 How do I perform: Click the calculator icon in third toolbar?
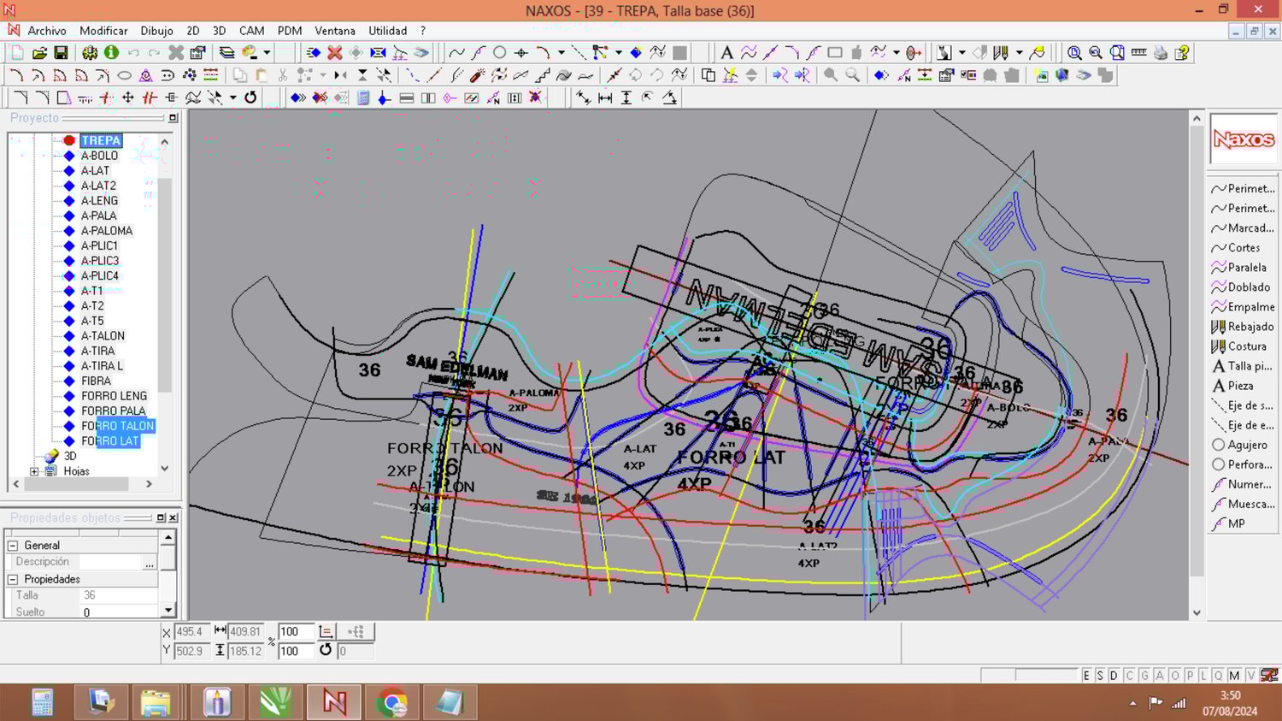pyautogui.click(x=363, y=98)
